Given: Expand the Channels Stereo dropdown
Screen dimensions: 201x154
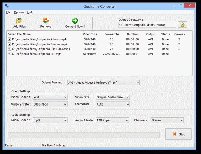Looking at the screenshot, I should (x=167, y=120).
